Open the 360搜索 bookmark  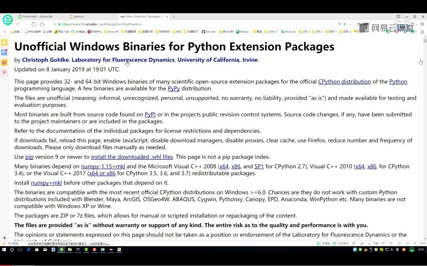point(78,32)
